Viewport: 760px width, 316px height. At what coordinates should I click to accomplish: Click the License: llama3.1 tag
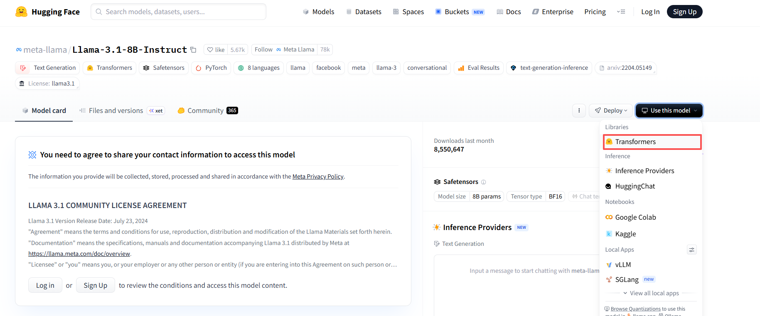point(47,83)
